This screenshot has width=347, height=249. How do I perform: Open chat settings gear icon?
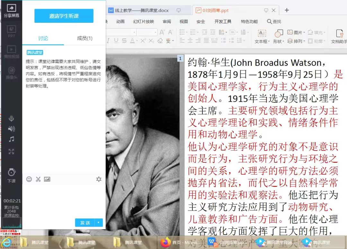coord(99,179)
